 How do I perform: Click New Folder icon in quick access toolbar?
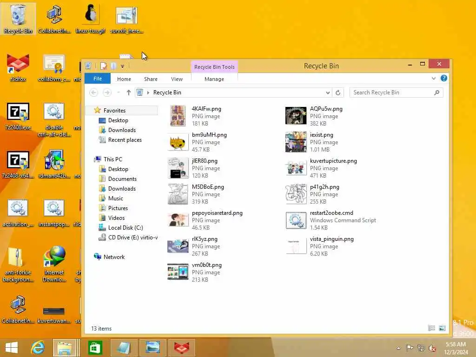point(113,66)
